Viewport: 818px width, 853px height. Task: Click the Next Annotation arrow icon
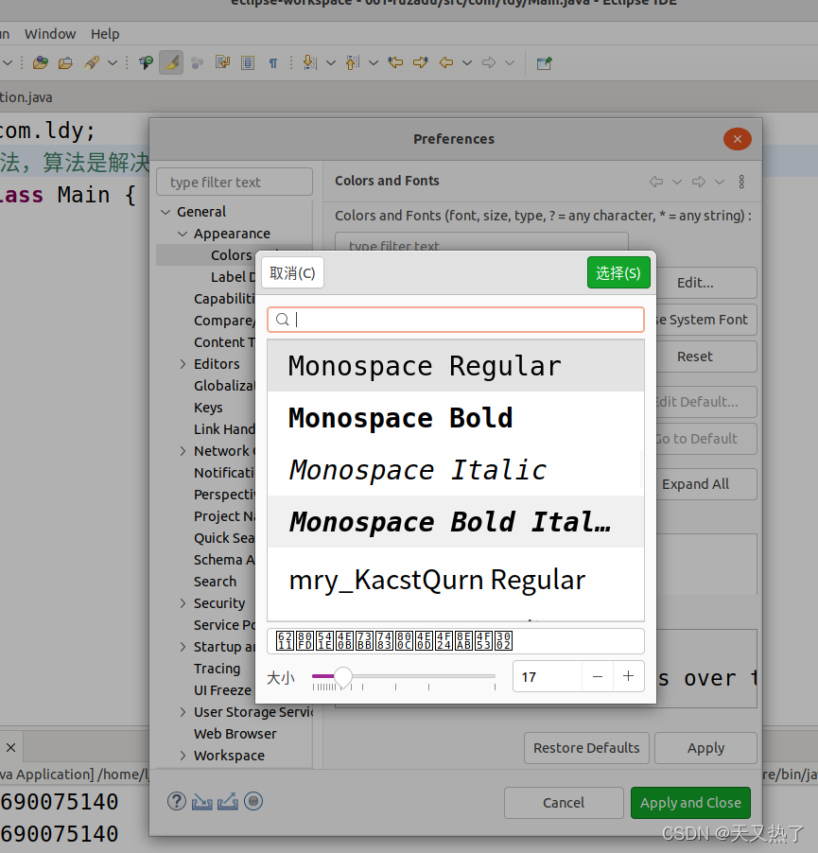pyautogui.click(x=309, y=62)
